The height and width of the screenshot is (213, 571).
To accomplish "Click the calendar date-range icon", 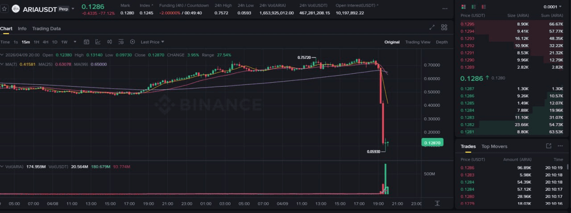I will [86, 42].
